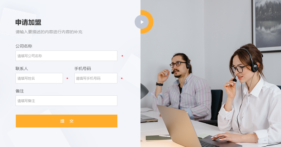Click red asterisk beside phone number field

click(x=122, y=79)
